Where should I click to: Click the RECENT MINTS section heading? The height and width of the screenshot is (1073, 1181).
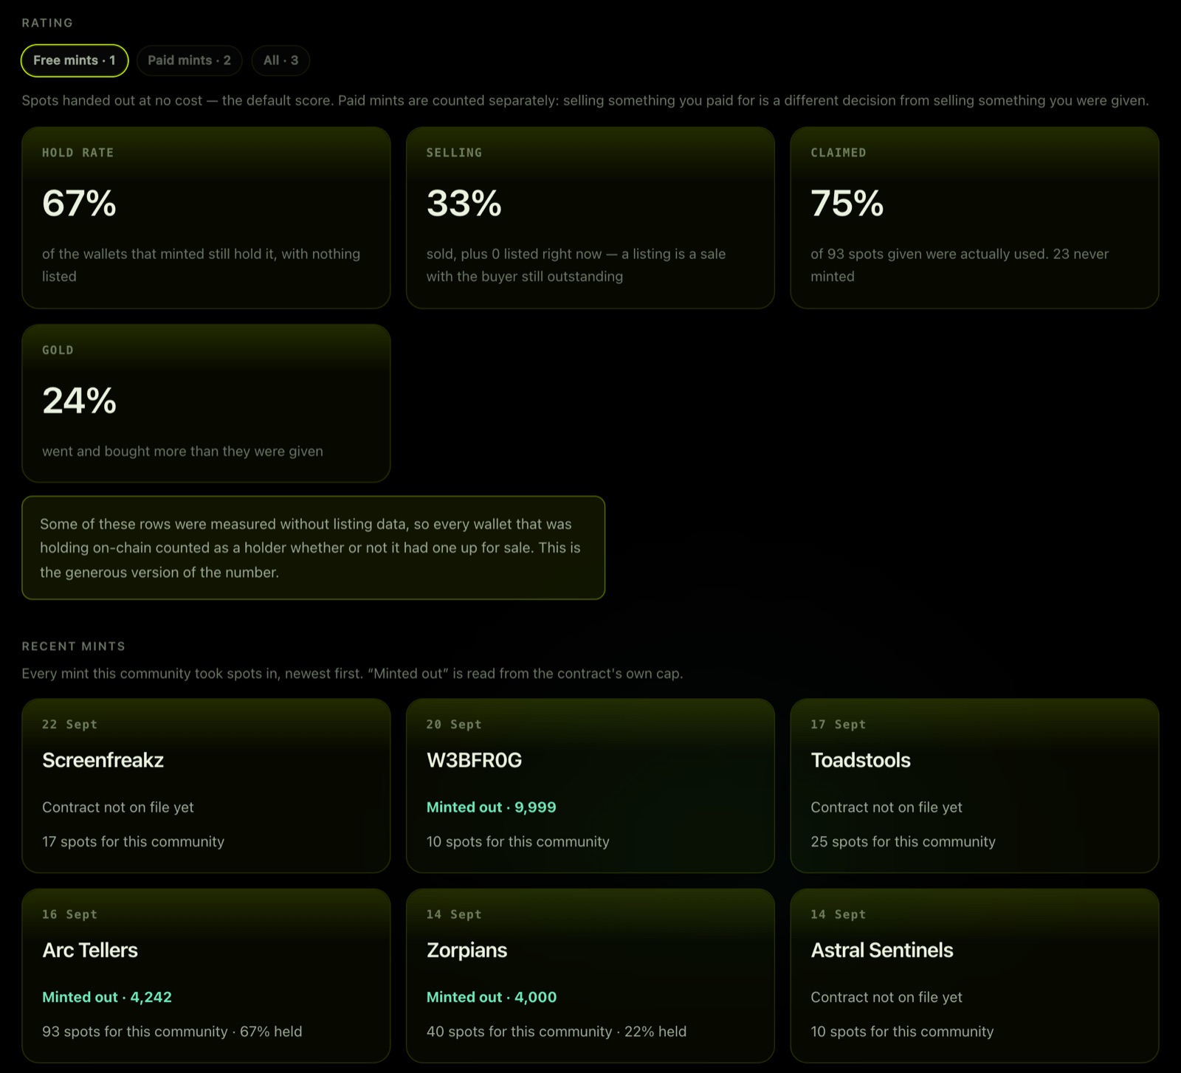point(74,646)
